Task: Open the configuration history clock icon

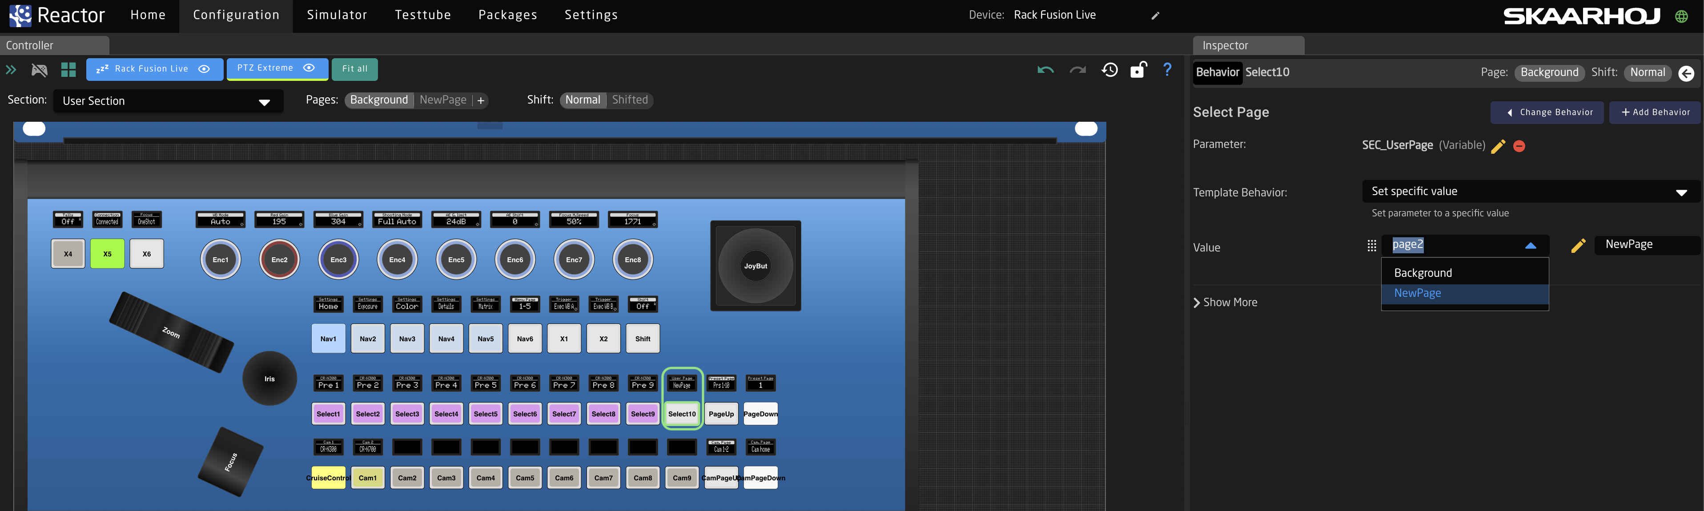Action: pos(1109,69)
